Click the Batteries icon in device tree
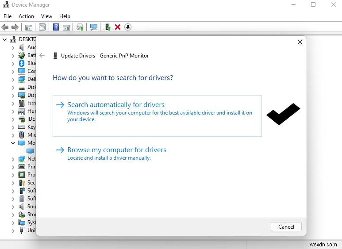Screen dimensions: 342x249 [21, 55]
